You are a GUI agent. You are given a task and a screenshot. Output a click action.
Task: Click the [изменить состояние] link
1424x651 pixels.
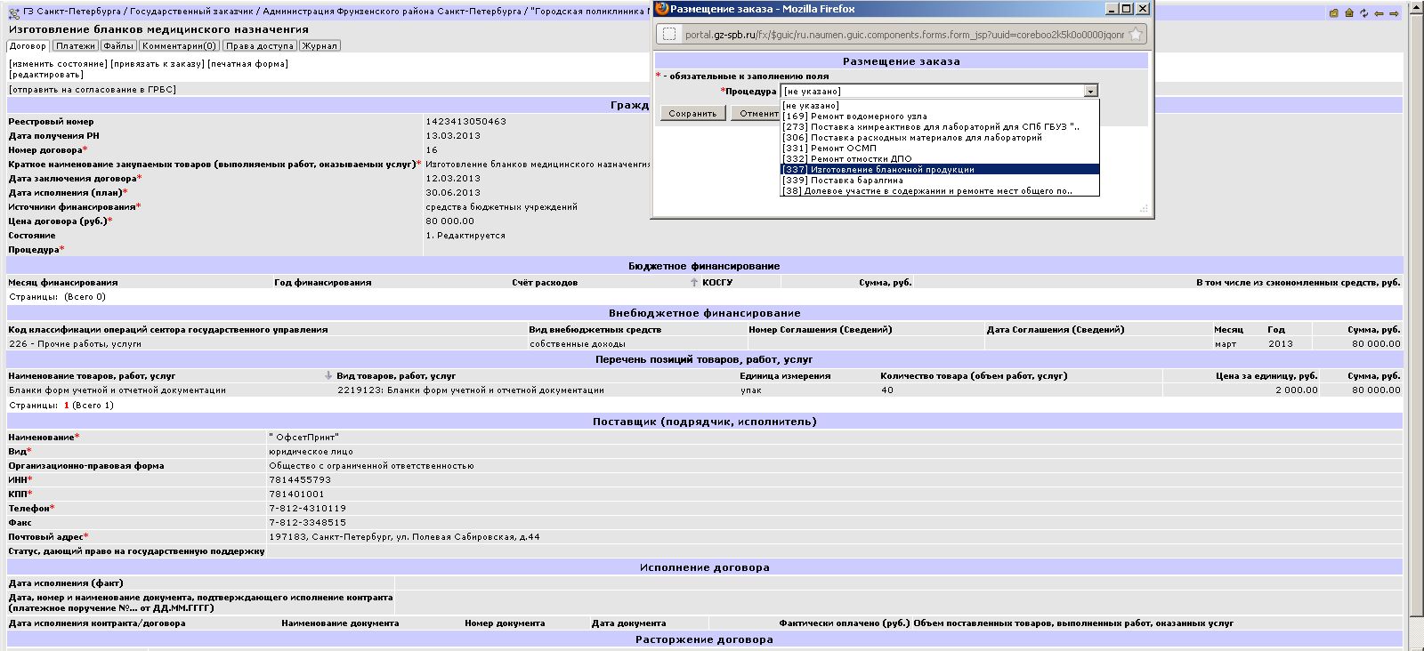click(59, 64)
